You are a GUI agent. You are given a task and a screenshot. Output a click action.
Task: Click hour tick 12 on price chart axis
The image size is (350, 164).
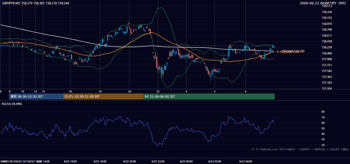(36, 91)
